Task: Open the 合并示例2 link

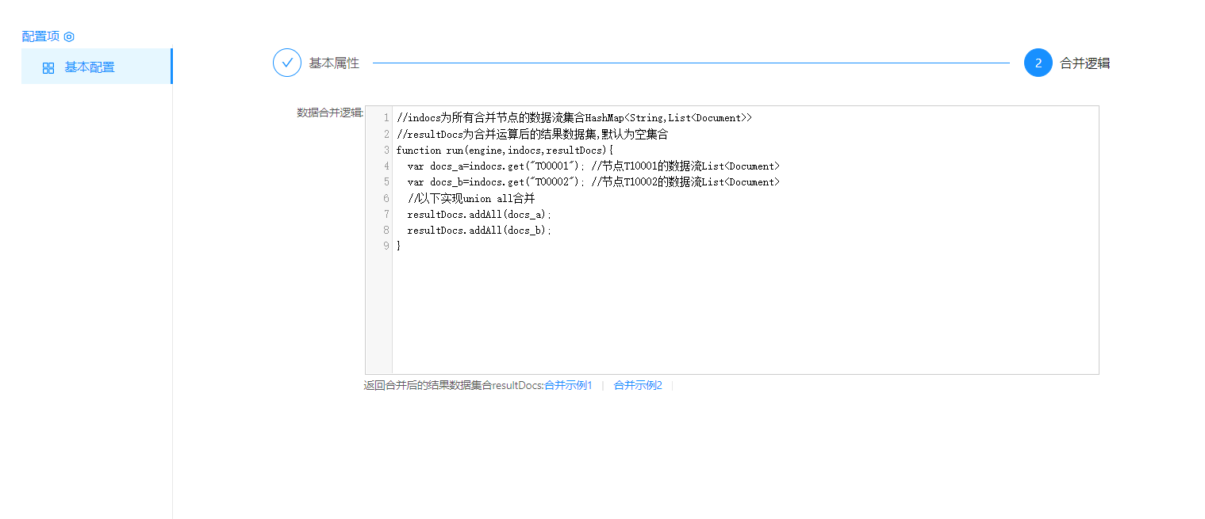Action: (x=638, y=386)
